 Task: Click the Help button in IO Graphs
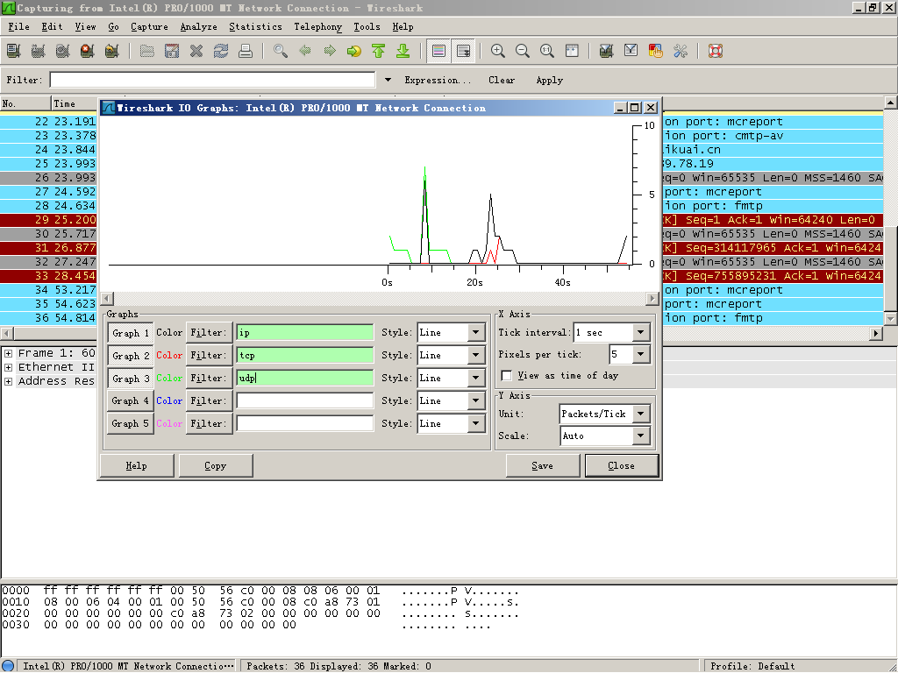(x=136, y=466)
